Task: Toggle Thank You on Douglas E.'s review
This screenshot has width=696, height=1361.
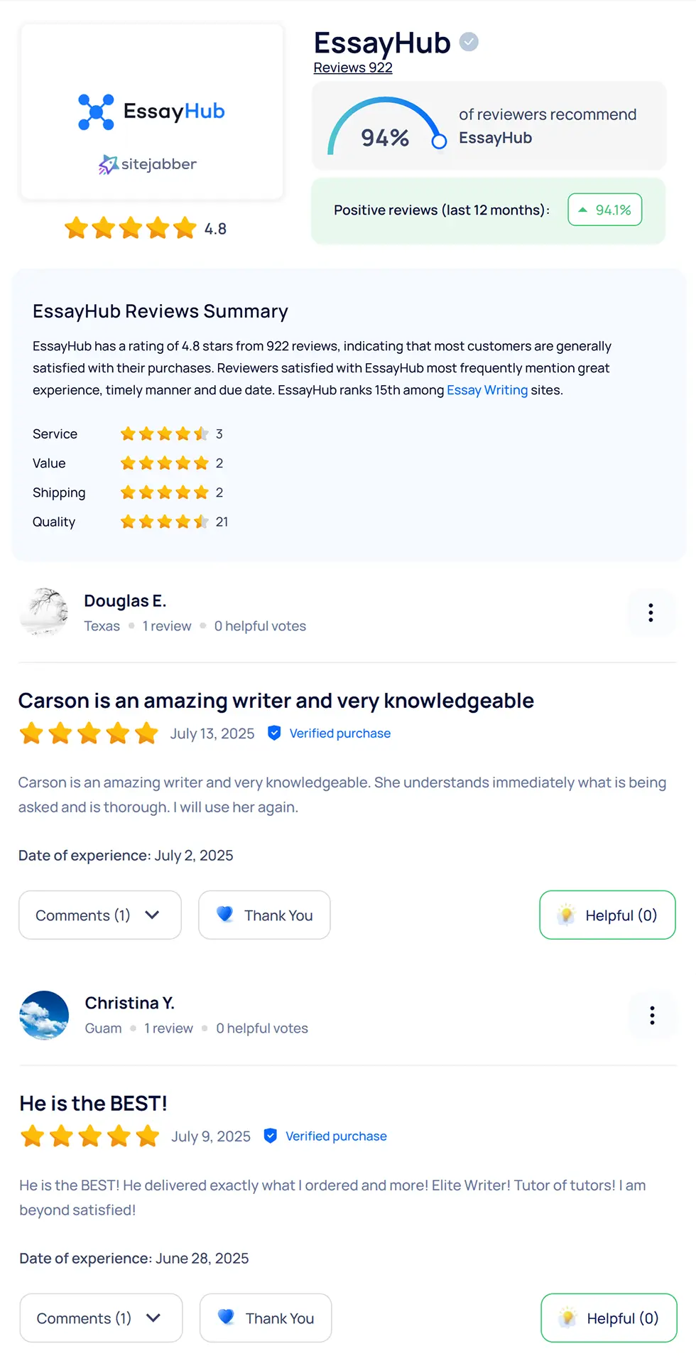Action: pyautogui.click(x=264, y=915)
